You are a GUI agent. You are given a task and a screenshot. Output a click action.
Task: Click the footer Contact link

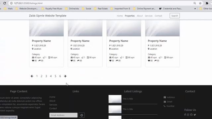[53, 108]
